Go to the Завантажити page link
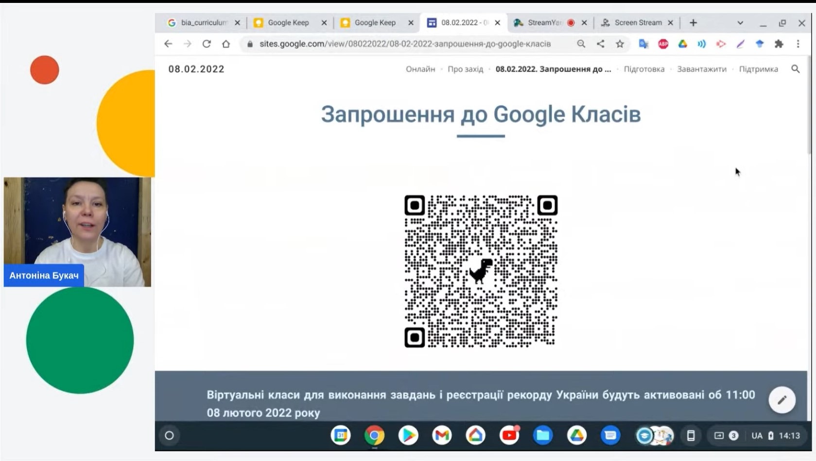The width and height of the screenshot is (816, 461). 701,69
